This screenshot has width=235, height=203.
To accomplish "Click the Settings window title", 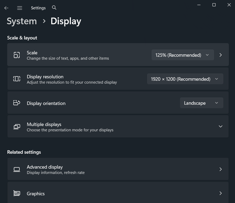I will click(38, 8).
